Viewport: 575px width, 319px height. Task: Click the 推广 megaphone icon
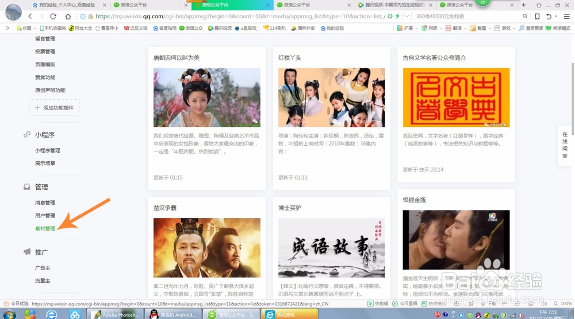coord(27,252)
